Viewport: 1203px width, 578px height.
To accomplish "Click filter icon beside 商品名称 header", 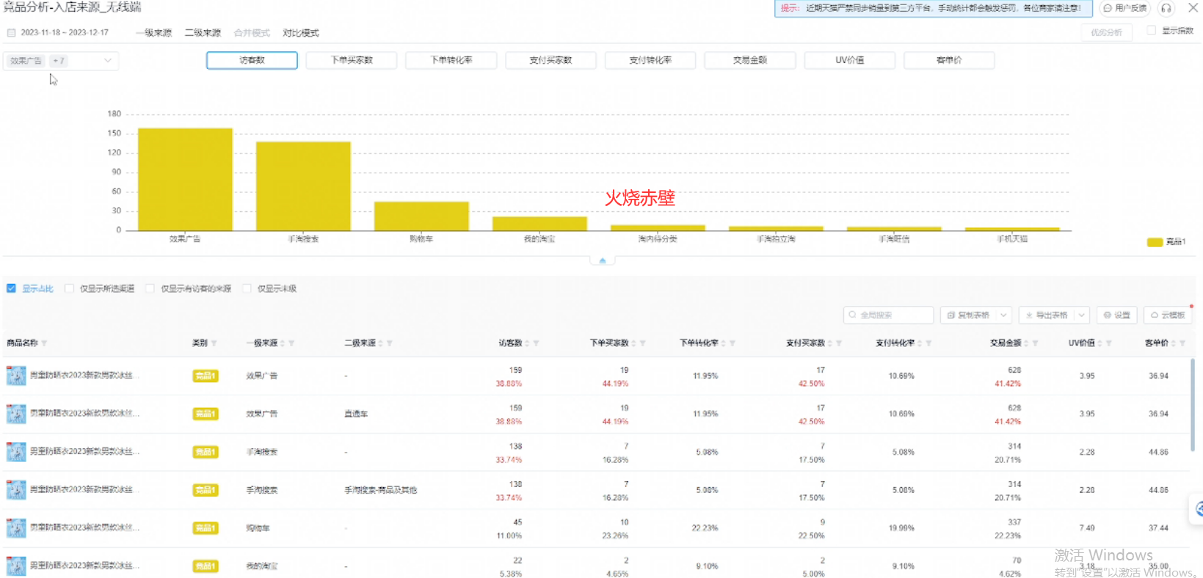I will click(44, 343).
